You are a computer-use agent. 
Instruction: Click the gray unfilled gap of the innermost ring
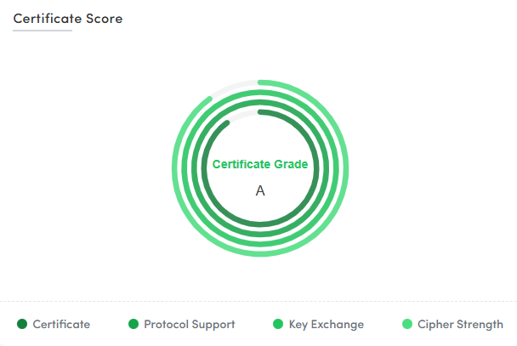coord(242,116)
